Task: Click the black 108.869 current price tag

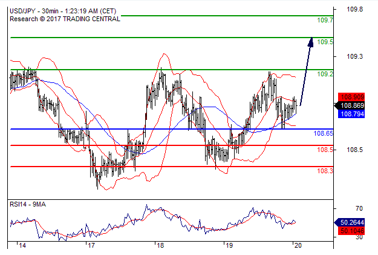Action: click(x=350, y=105)
